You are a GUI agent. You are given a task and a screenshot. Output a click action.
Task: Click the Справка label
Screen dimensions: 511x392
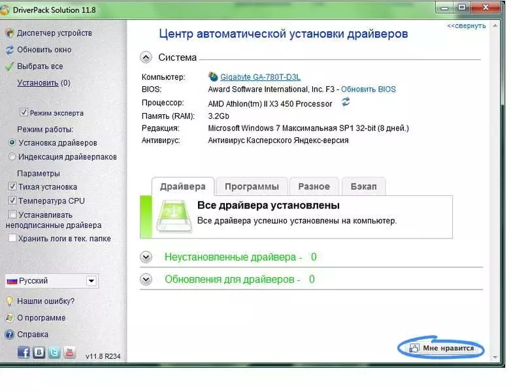[33, 335]
